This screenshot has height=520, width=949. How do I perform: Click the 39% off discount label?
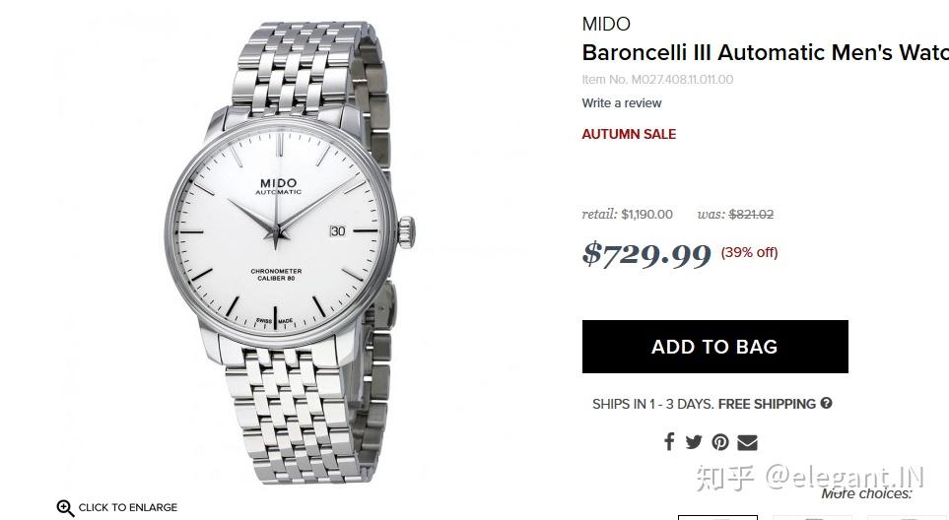point(749,253)
